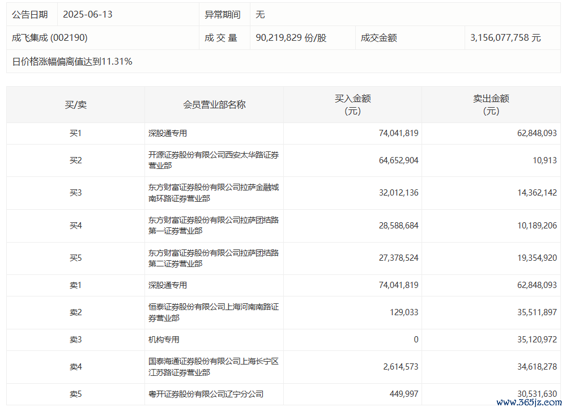The width and height of the screenshot is (566, 411).
Task: Select the turnover 3,156,077,758 元
Action: click(x=505, y=37)
